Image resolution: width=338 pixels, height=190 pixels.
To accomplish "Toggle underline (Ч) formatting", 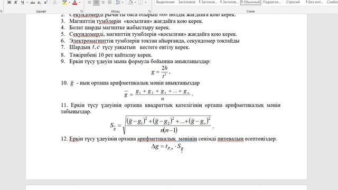I will 22,3.
